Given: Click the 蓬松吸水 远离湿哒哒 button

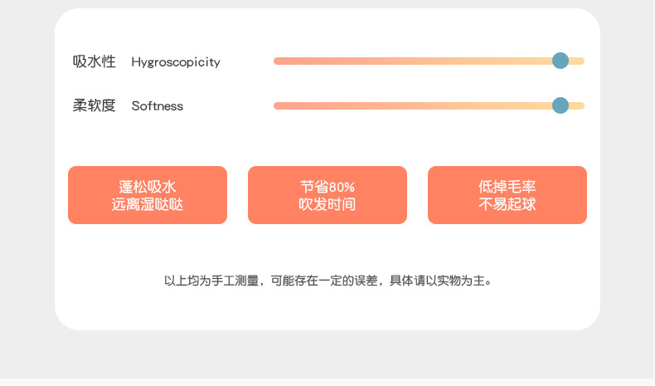Looking at the screenshot, I should click(x=148, y=195).
